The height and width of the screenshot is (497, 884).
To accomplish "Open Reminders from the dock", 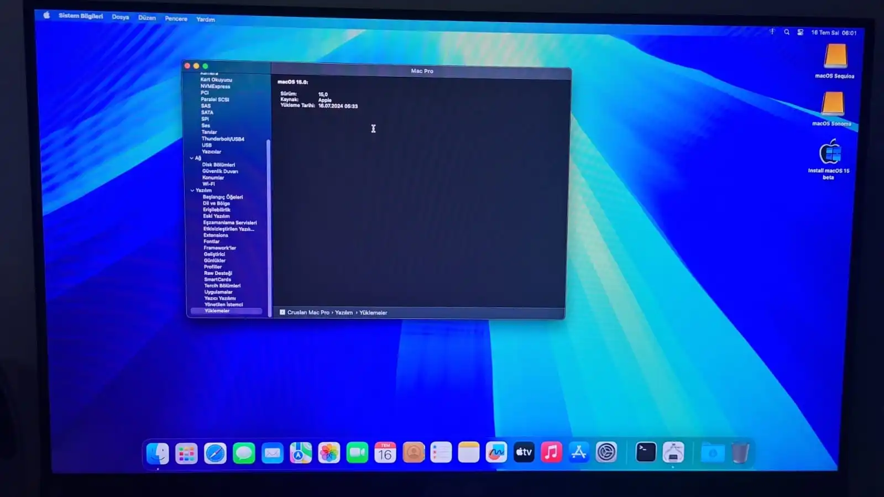I will pyautogui.click(x=441, y=453).
